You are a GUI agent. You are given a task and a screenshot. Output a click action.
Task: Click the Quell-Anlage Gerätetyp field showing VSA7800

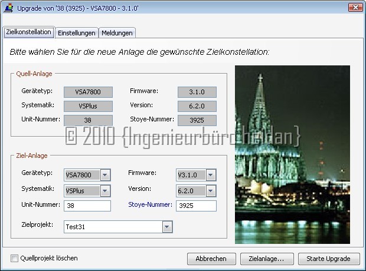tap(87, 92)
